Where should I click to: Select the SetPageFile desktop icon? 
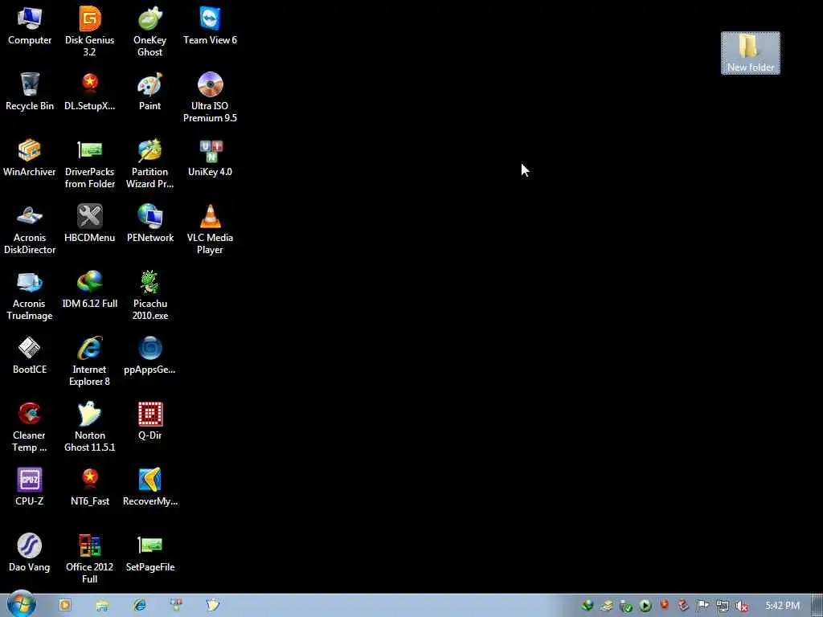click(x=150, y=553)
